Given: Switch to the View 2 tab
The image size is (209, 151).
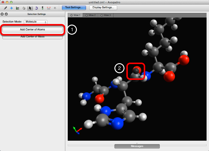Looking at the screenshot, I should tap(90, 15).
